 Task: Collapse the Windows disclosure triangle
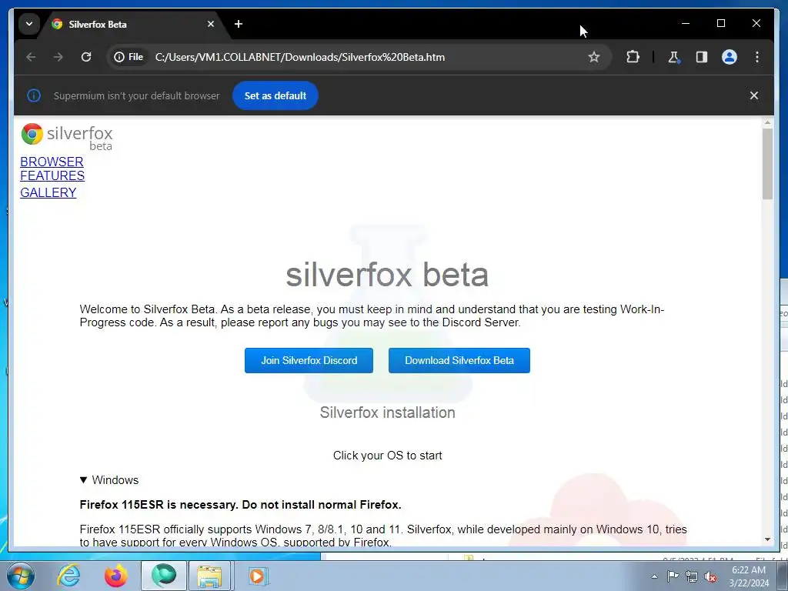coord(83,480)
